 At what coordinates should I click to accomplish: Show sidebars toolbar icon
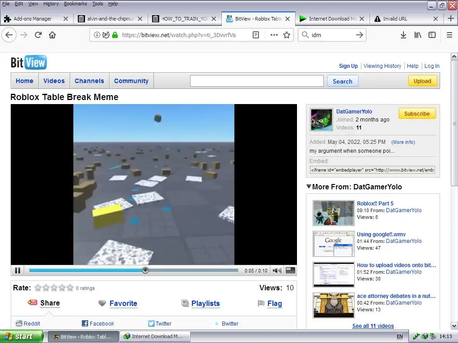(x=432, y=35)
